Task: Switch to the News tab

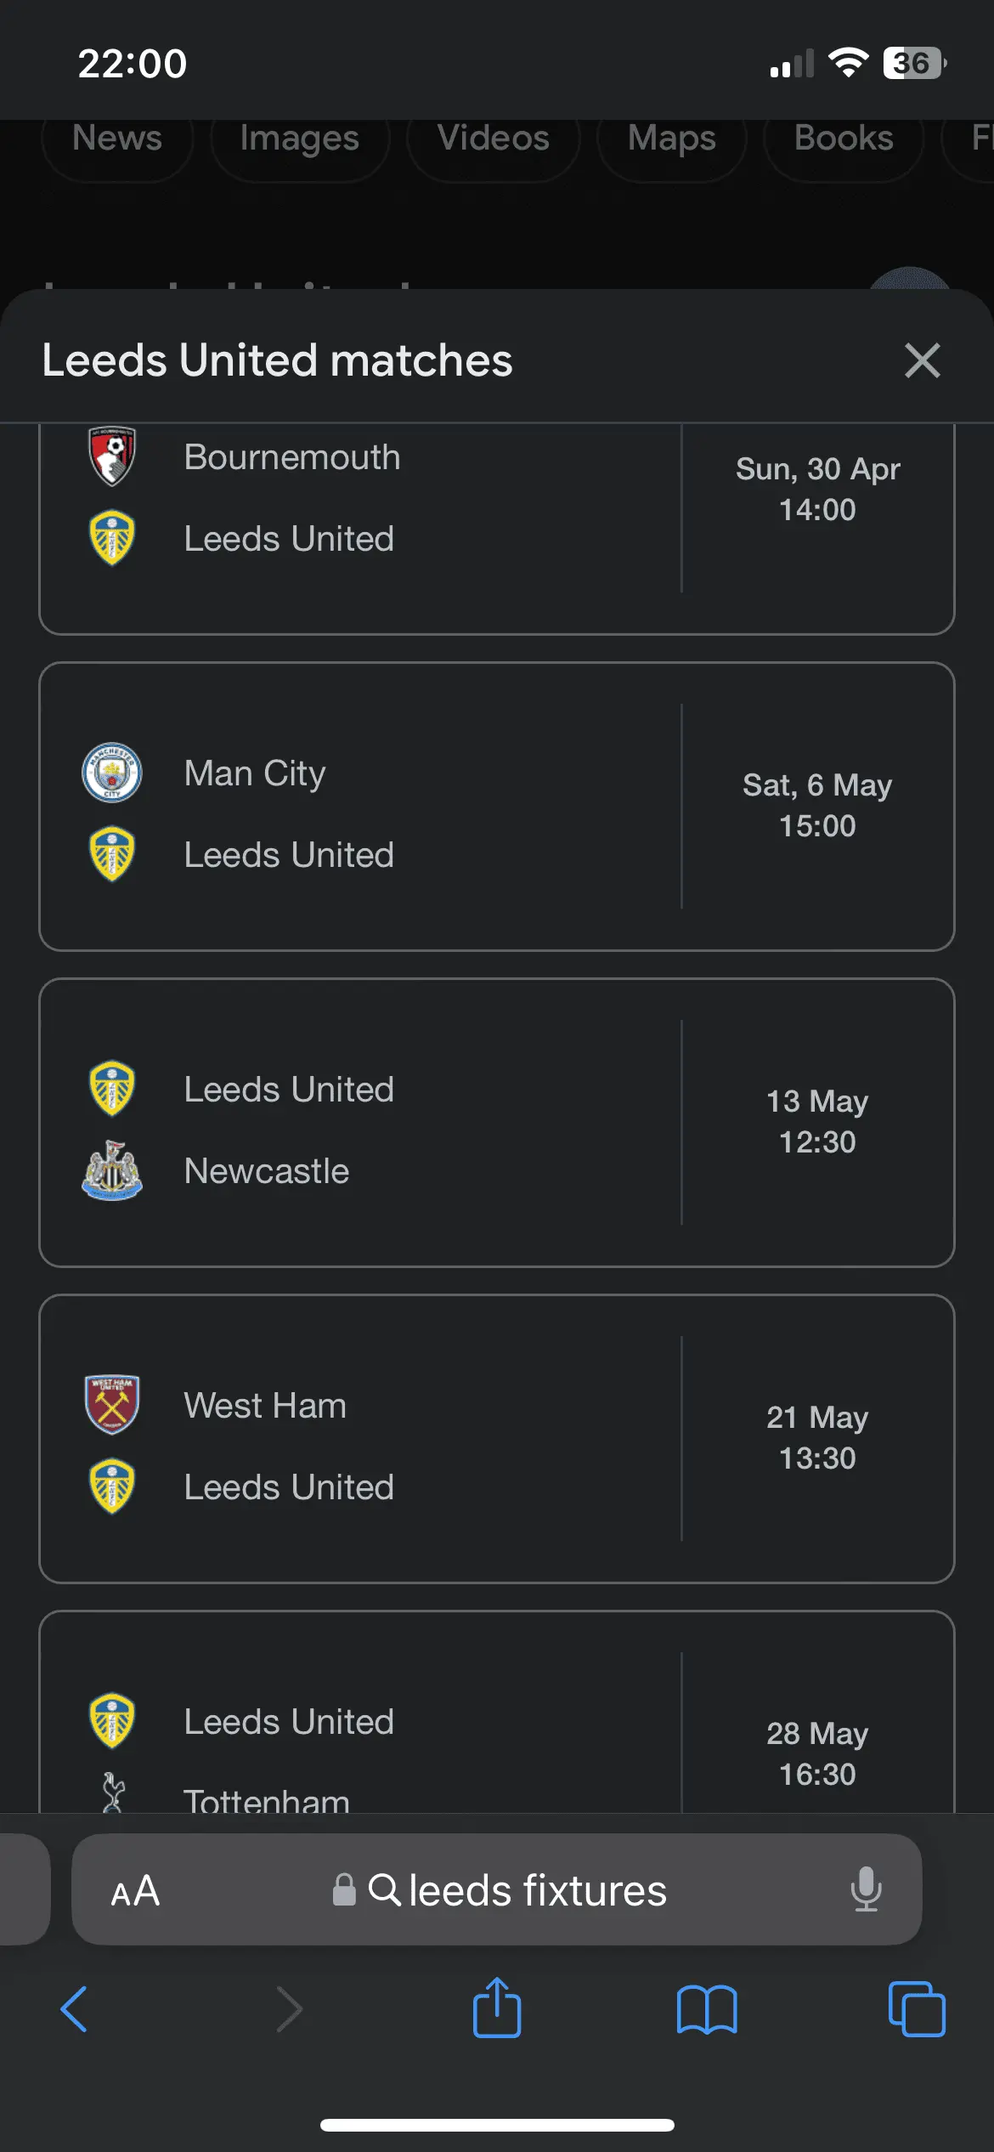Action: pos(117,139)
